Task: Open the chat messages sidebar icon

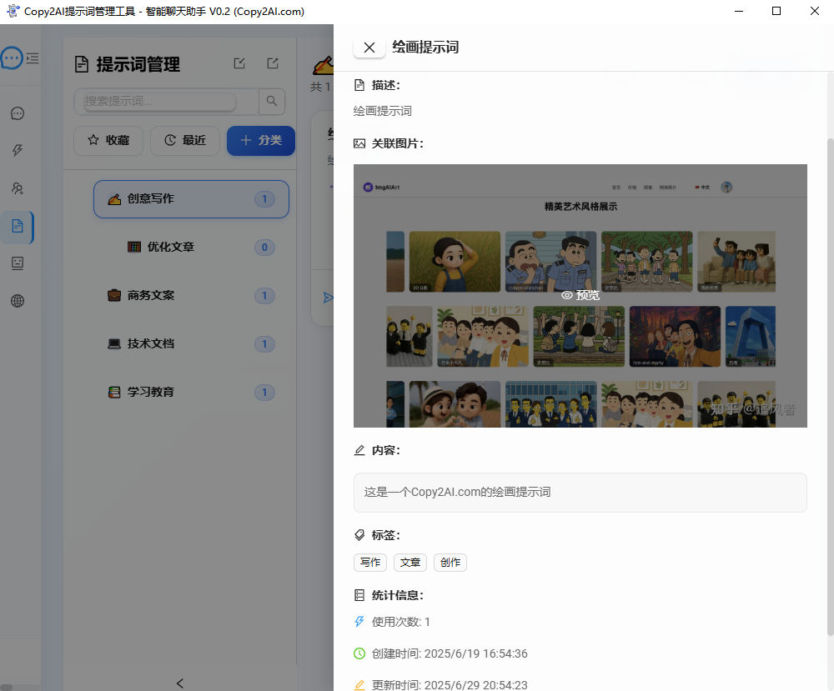Action: point(18,113)
